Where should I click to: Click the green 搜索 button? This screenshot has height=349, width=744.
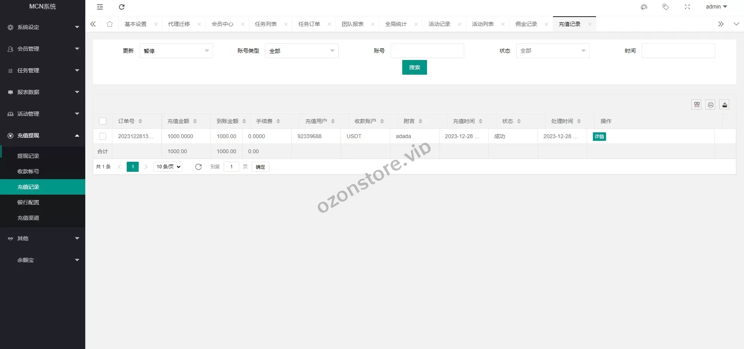tap(414, 67)
